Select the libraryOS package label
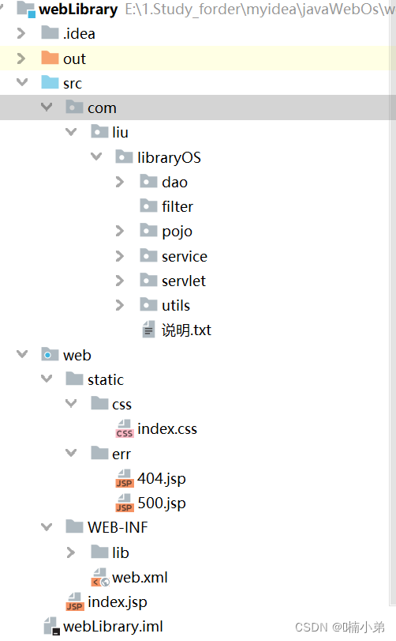Image resolution: width=396 pixels, height=641 pixels. point(170,157)
